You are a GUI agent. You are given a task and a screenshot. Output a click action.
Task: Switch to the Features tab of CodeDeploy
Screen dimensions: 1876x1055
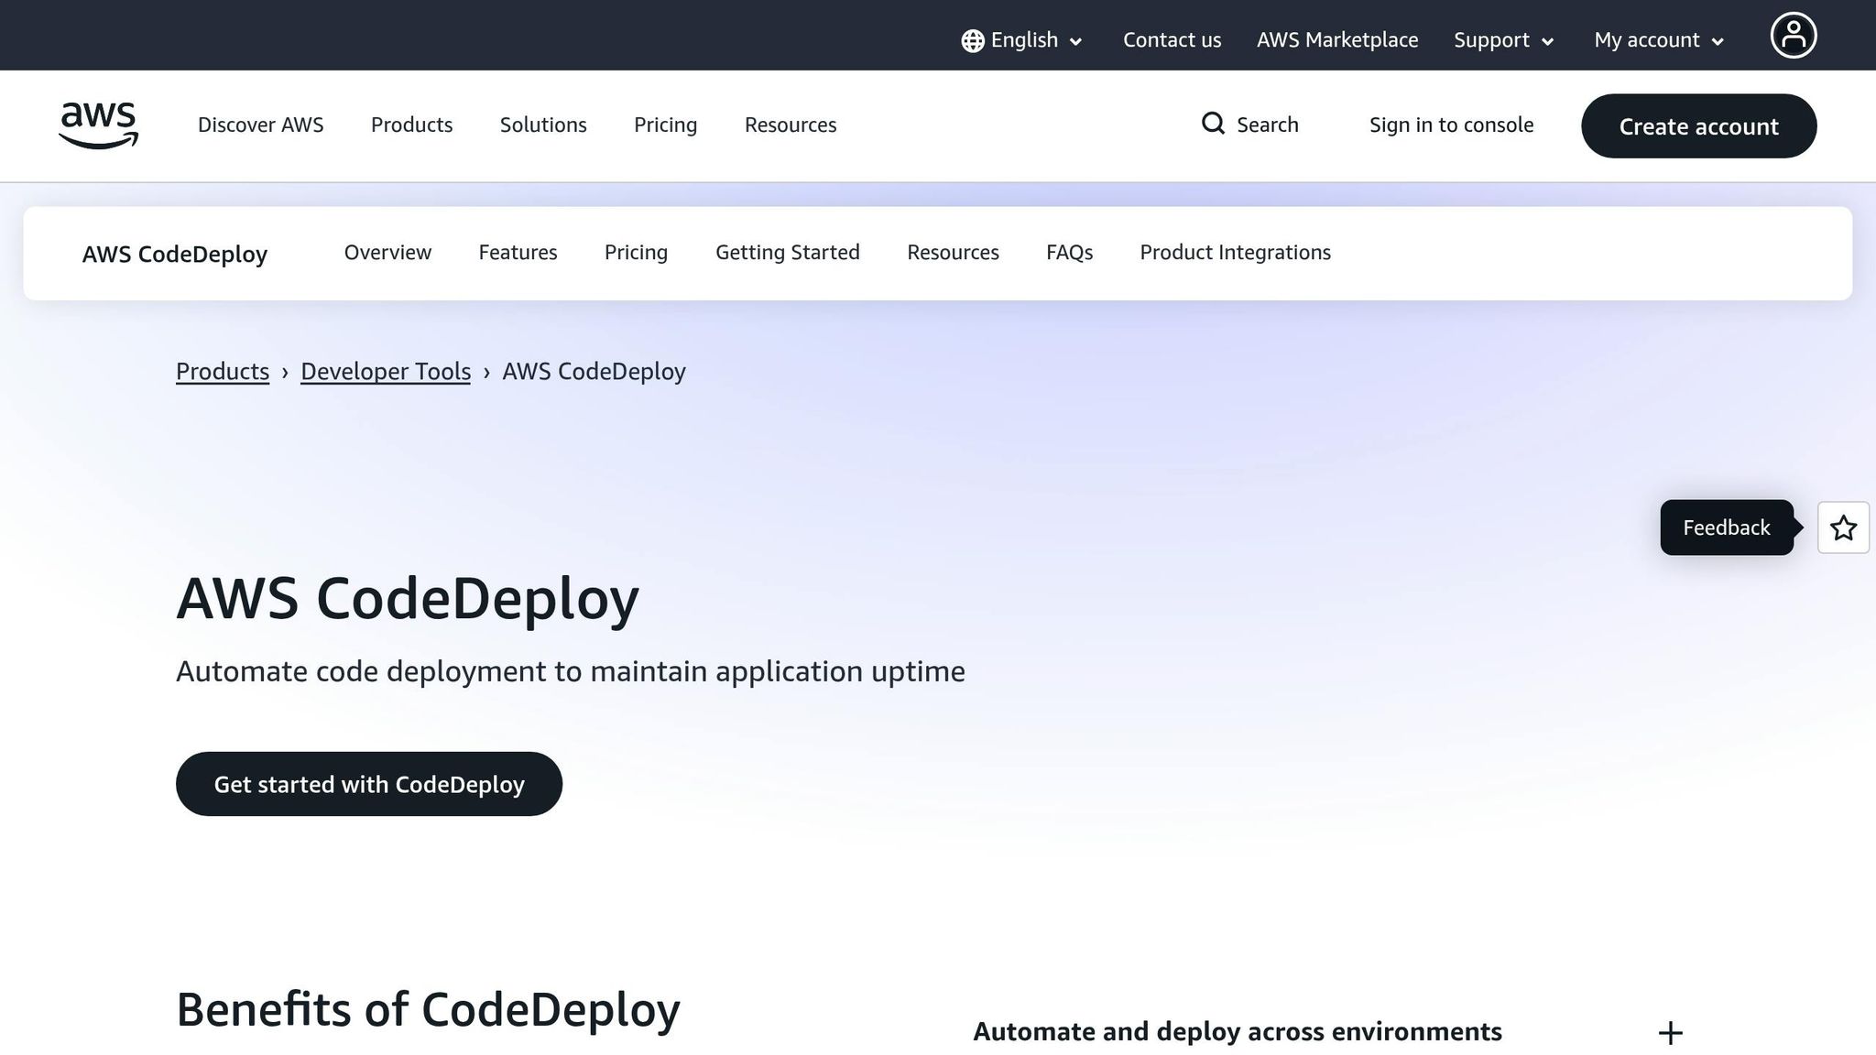[x=518, y=252]
